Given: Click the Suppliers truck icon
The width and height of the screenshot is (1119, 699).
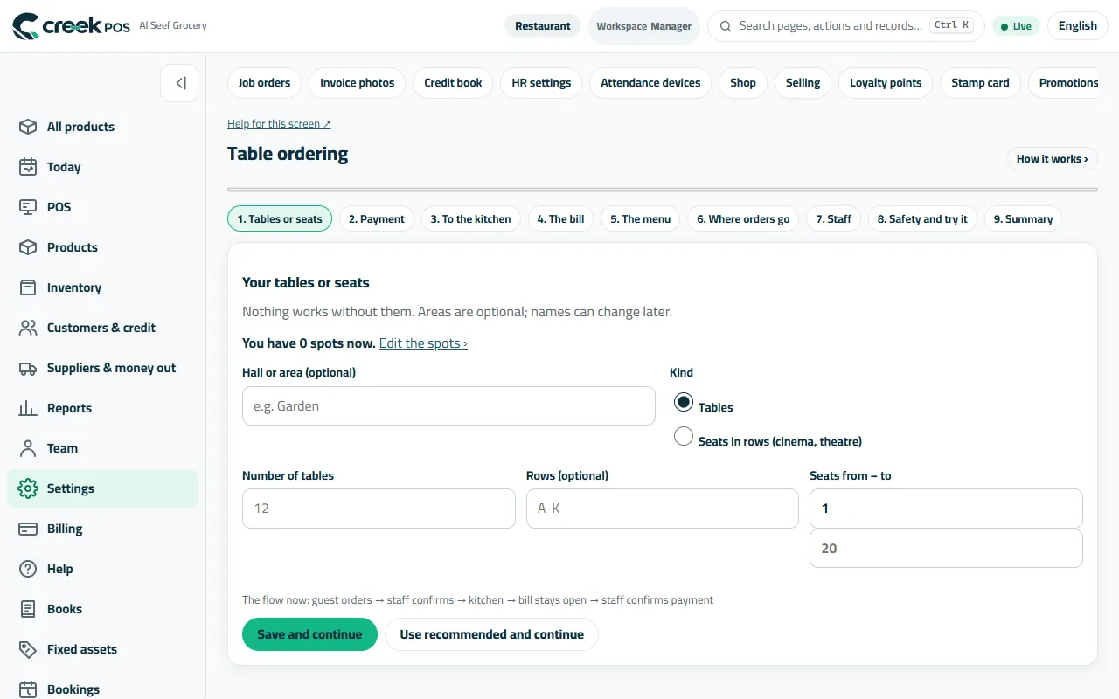Looking at the screenshot, I should (28, 368).
